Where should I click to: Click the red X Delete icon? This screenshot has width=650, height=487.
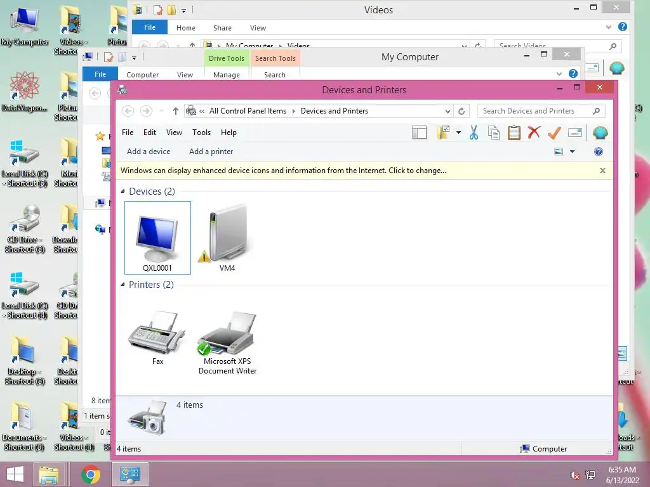point(534,133)
